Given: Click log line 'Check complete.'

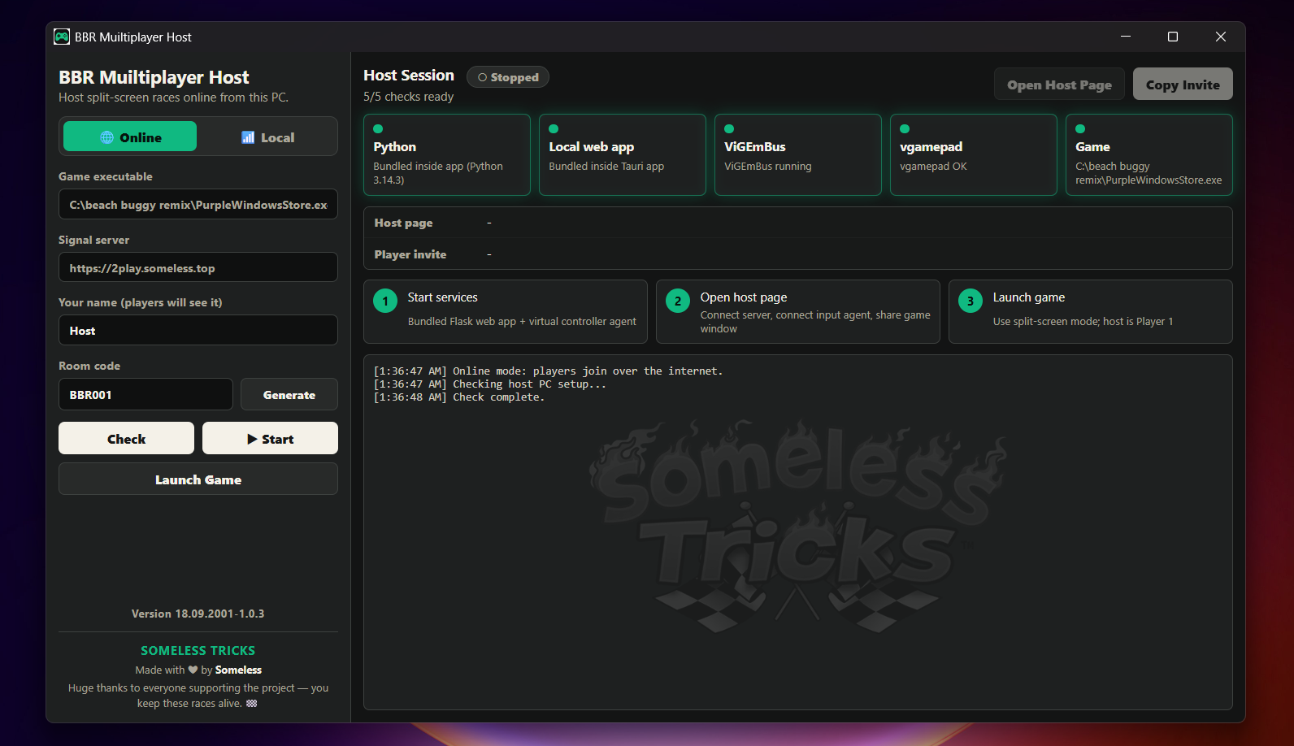Looking at the screenshot, I should tap(459, 397).
